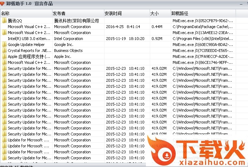Click uninstall path C:\Program Files (x86)\Intel\Intel...
Screen dimensions: 248x167
[203, 39]
